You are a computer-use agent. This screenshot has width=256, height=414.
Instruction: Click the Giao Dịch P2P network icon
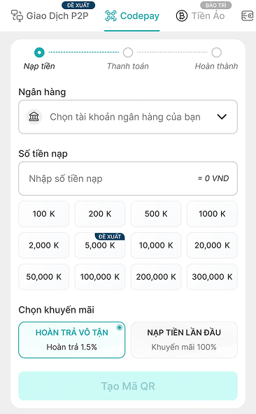tap(17, 16)
